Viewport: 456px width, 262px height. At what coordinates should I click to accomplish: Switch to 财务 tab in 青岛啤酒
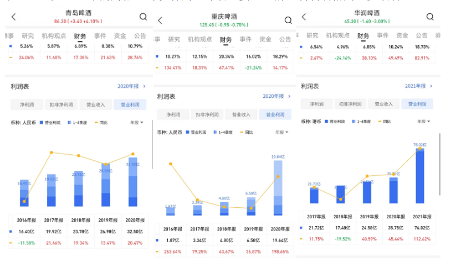[x=80, y=36]
